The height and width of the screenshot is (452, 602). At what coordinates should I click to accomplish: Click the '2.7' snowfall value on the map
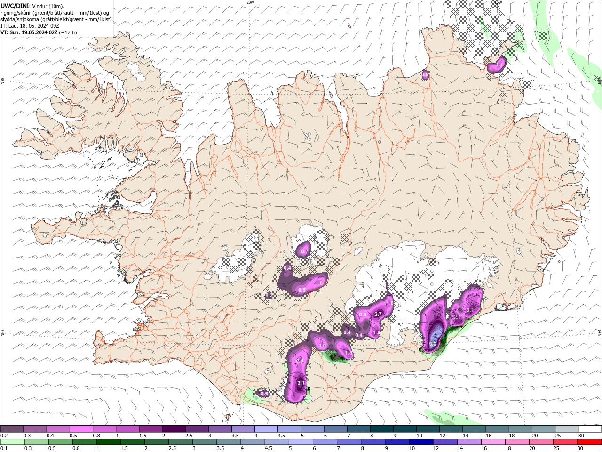378,314
